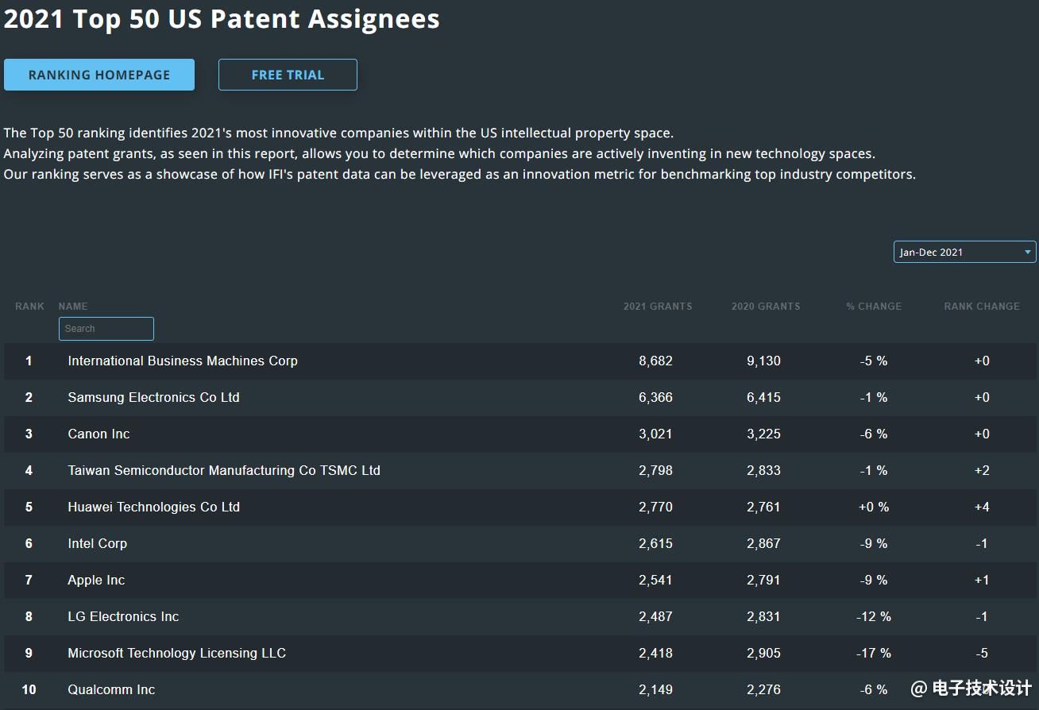Sort by the Rank column header
The height and width of the screenshot is (710, 1039).
pos(29,307)
